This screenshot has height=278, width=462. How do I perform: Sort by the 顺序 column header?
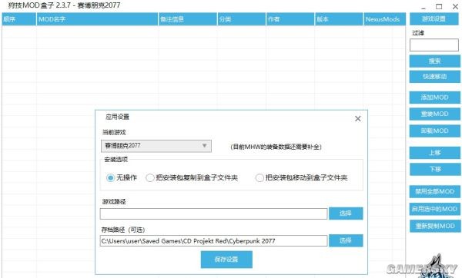tap(18, 19)
